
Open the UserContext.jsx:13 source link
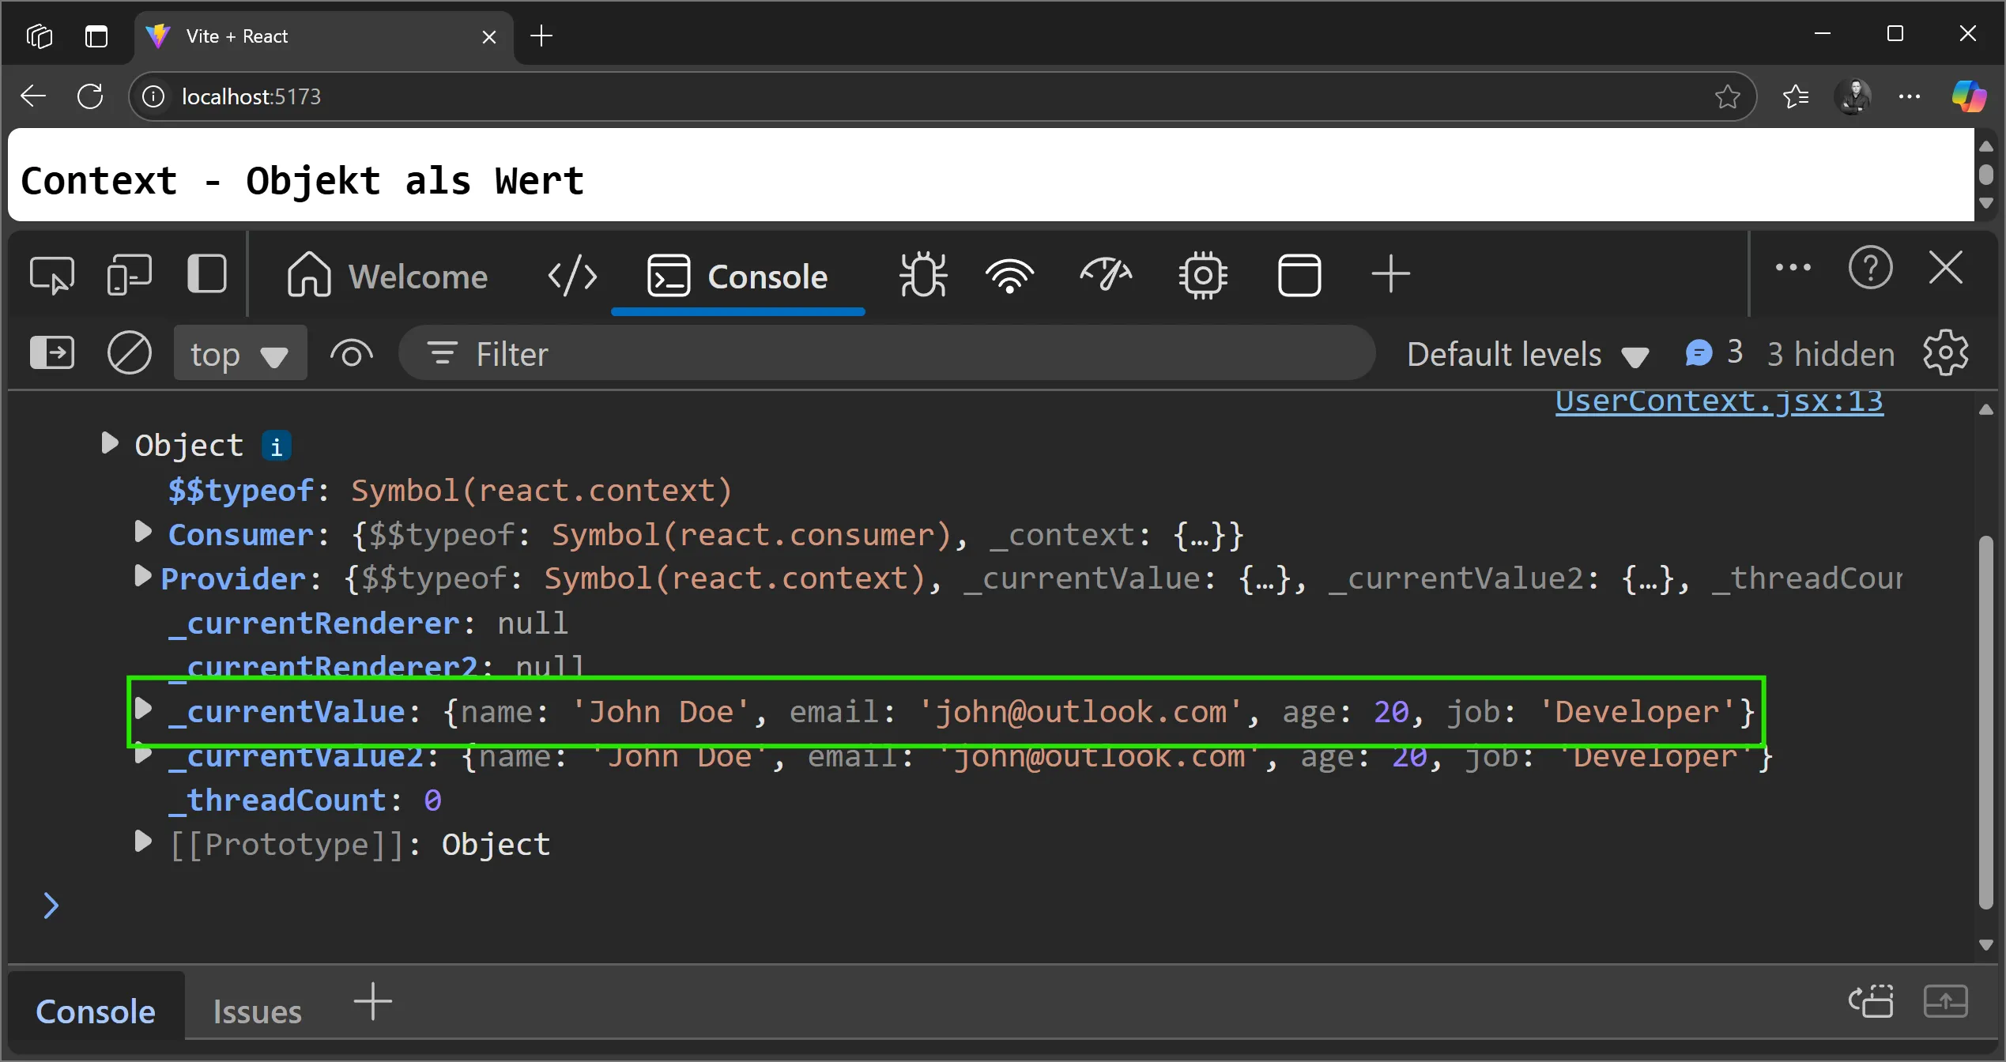point(1719,401)
